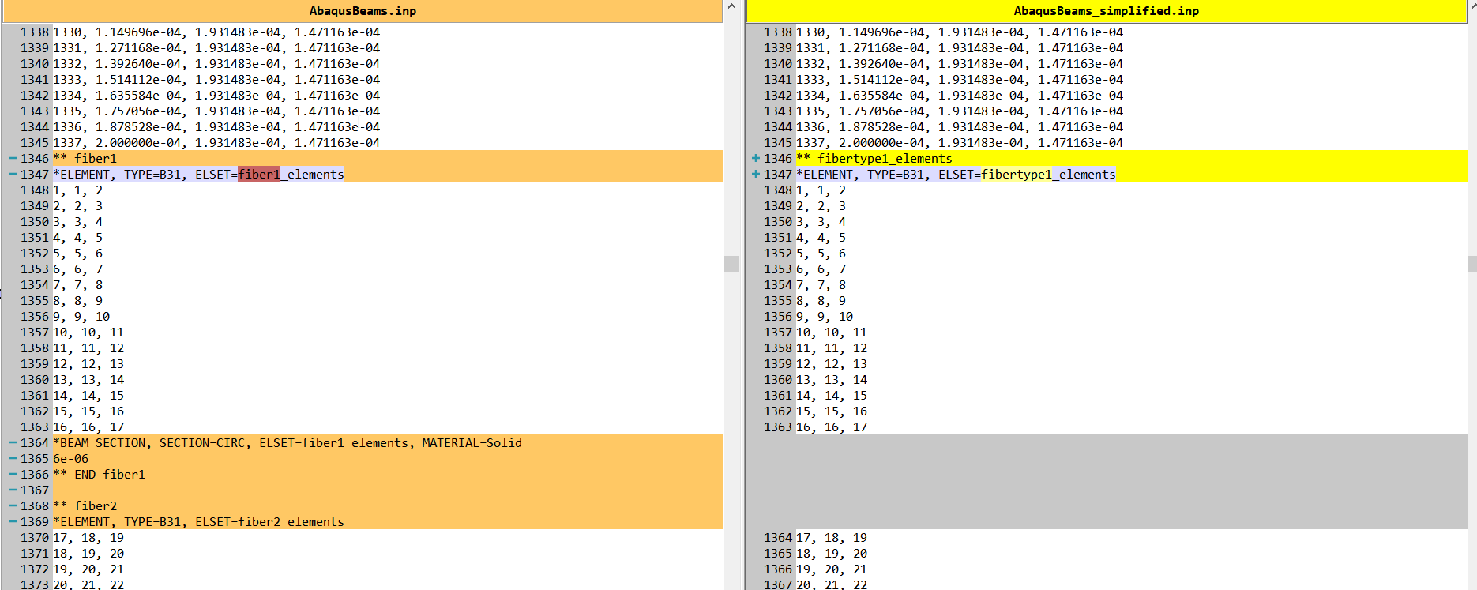Click the plus marker on right line 1347

pyautogui.click(x=756, y=175)
